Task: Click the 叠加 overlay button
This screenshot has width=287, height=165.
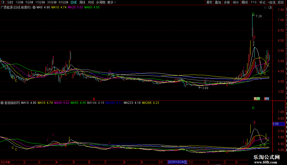Action: (x=218, y=2)
